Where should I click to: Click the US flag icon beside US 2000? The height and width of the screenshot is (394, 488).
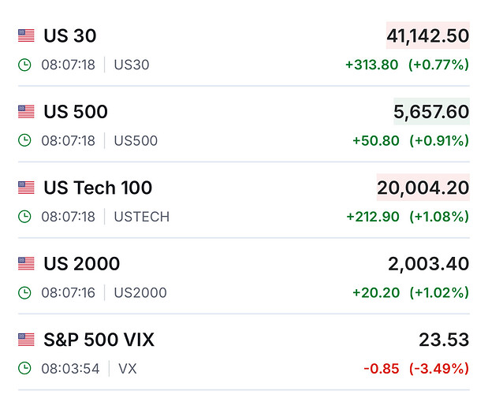point(26,263)
